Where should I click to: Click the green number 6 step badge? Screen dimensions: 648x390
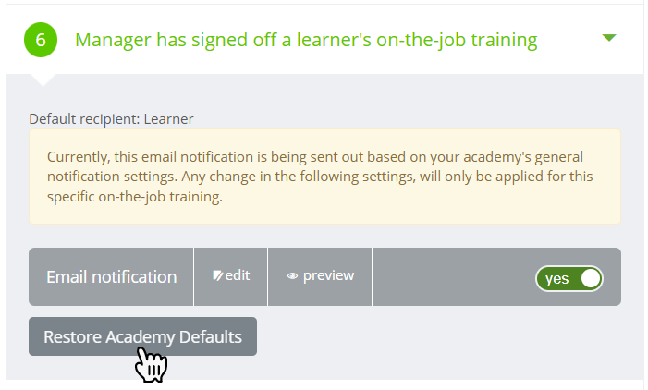click(x=41, y=40)
